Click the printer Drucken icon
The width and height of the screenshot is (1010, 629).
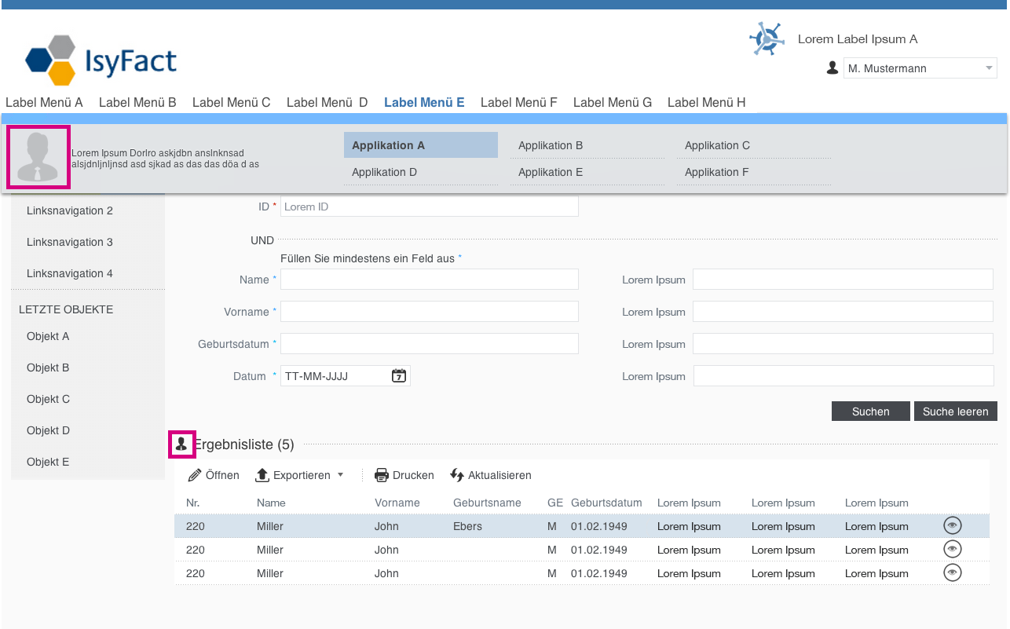[382, 475]
